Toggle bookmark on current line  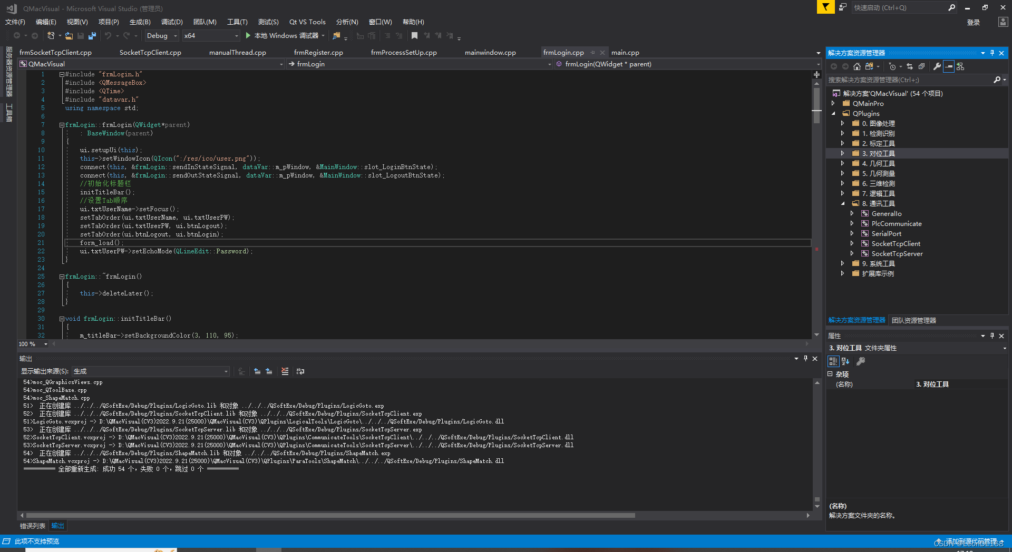pos(415,36)
